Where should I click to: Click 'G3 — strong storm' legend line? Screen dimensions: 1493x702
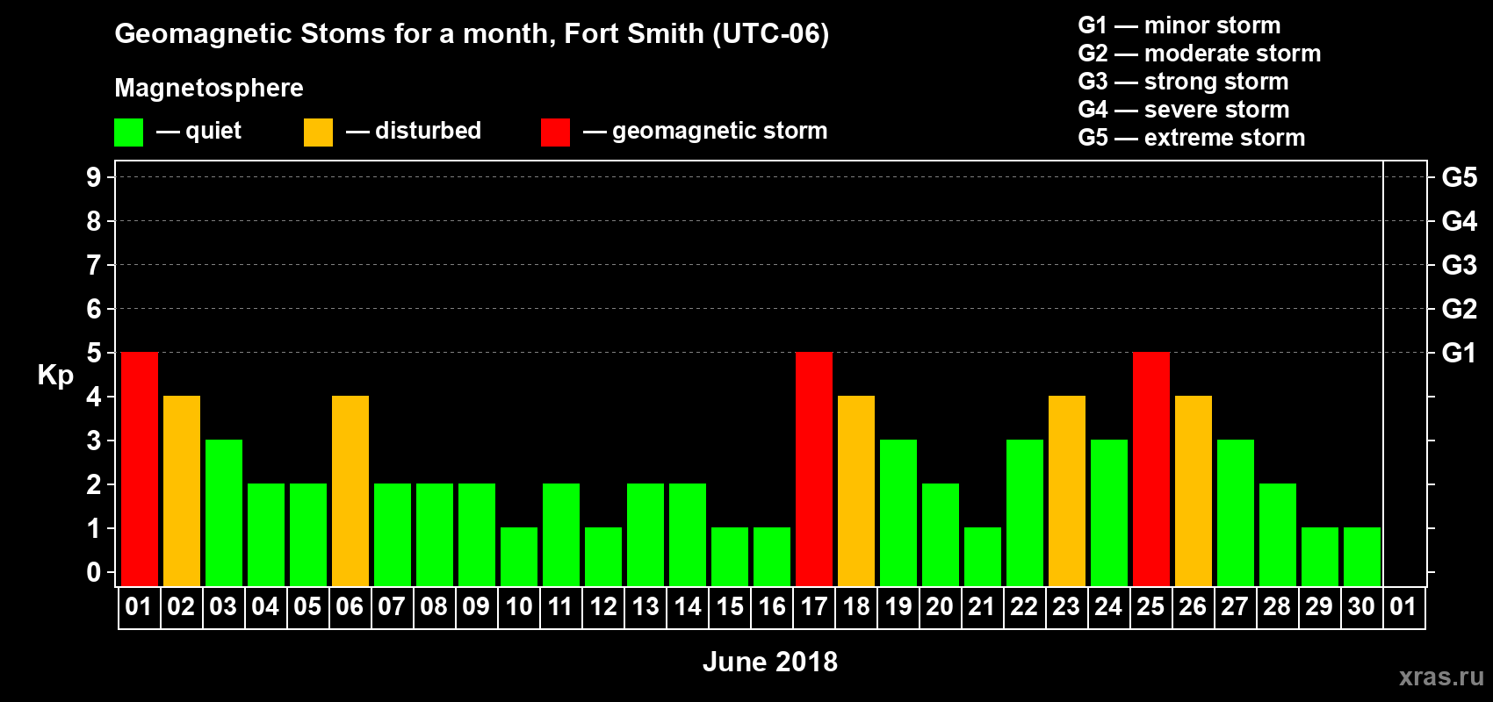tap(1183, 82)
